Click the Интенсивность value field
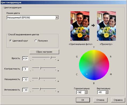This screenshot has height=105, width=127. pyautogui.click(x=25, y=90)
